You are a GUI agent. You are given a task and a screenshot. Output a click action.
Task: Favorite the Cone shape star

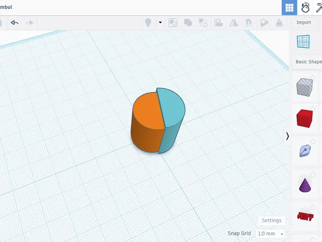[313, 174]
